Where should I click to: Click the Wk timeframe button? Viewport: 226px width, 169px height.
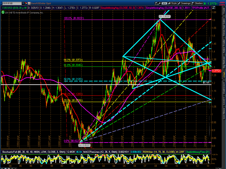coord(164,3)
